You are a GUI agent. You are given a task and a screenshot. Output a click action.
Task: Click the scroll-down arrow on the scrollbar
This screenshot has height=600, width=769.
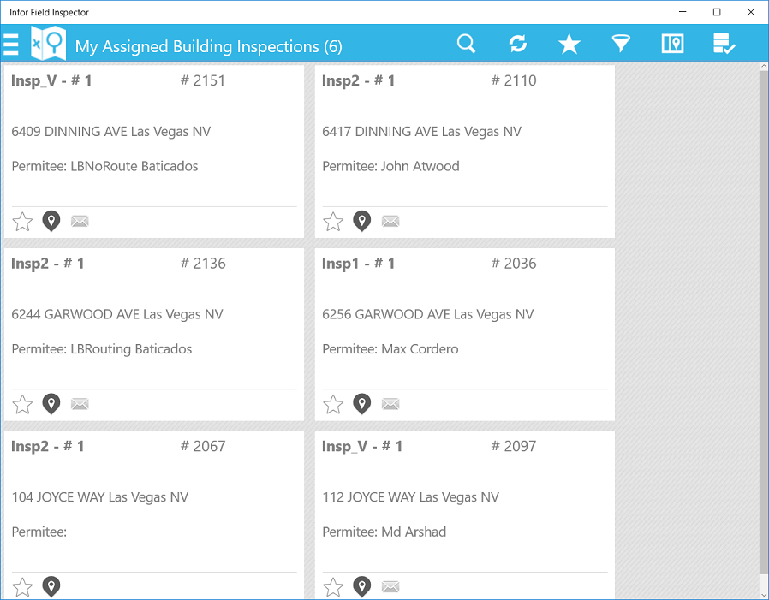point(763,594)
